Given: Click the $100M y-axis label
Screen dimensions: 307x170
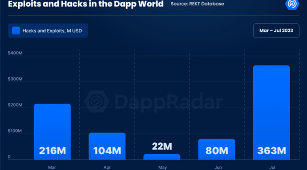Looking at the screenshot, I should [15, 131].
